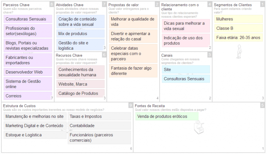Screen dimensions: 267x154
Task: Select the Site channel note
Action: pyautogui.click(x=186, y=69)
